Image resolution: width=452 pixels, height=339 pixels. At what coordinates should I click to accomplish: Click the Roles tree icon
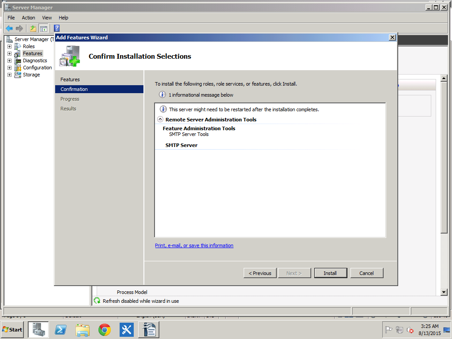tap(18, 46)
